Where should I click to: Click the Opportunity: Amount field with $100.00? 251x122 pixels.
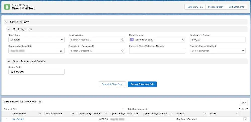point(218,40)
